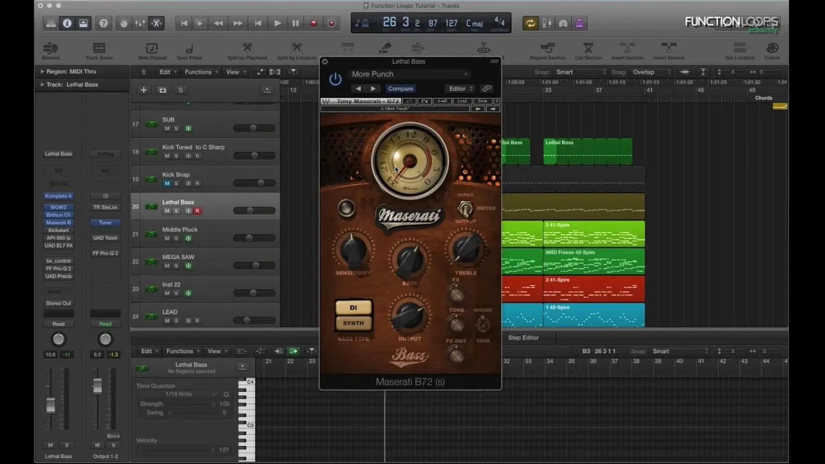
Task: Mute the LEAD track
Action: click(167, 320)
